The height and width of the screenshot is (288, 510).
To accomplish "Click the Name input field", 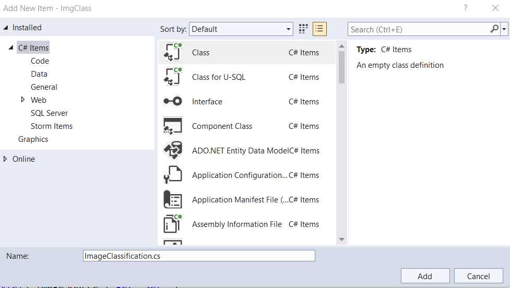I will pyautogui.click(x=199, y=256).
